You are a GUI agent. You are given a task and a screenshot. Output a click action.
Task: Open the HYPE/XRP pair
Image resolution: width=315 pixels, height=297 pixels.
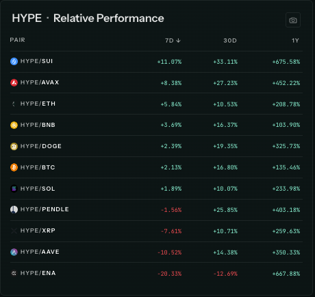pyautogui.click(x=38, y=230)
